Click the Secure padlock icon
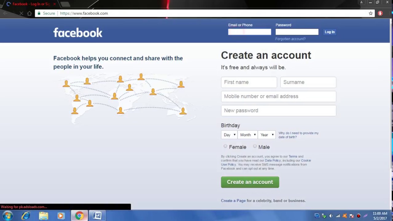The image size is (393, 221). 38,13
